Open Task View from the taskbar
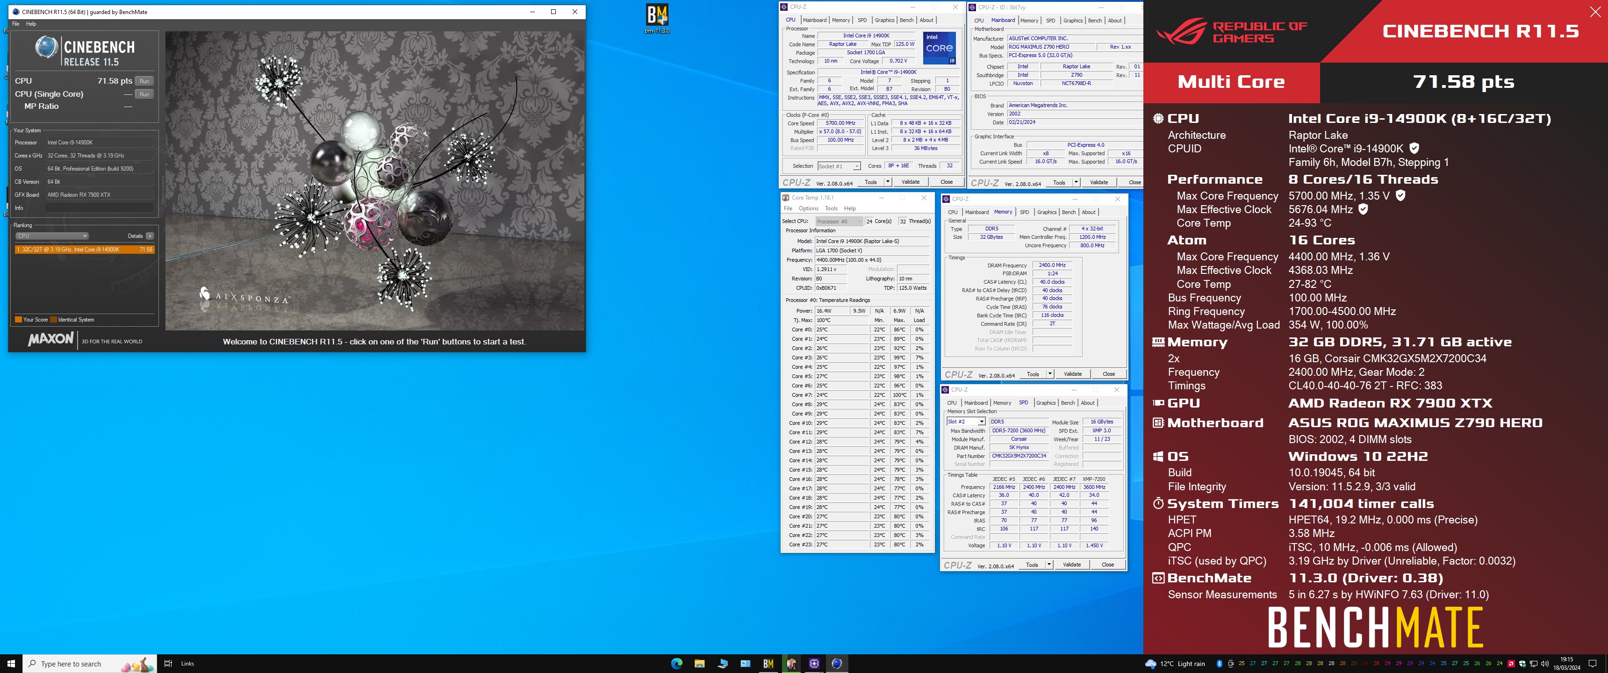1608x673 pixels. [x=167, y=663]
